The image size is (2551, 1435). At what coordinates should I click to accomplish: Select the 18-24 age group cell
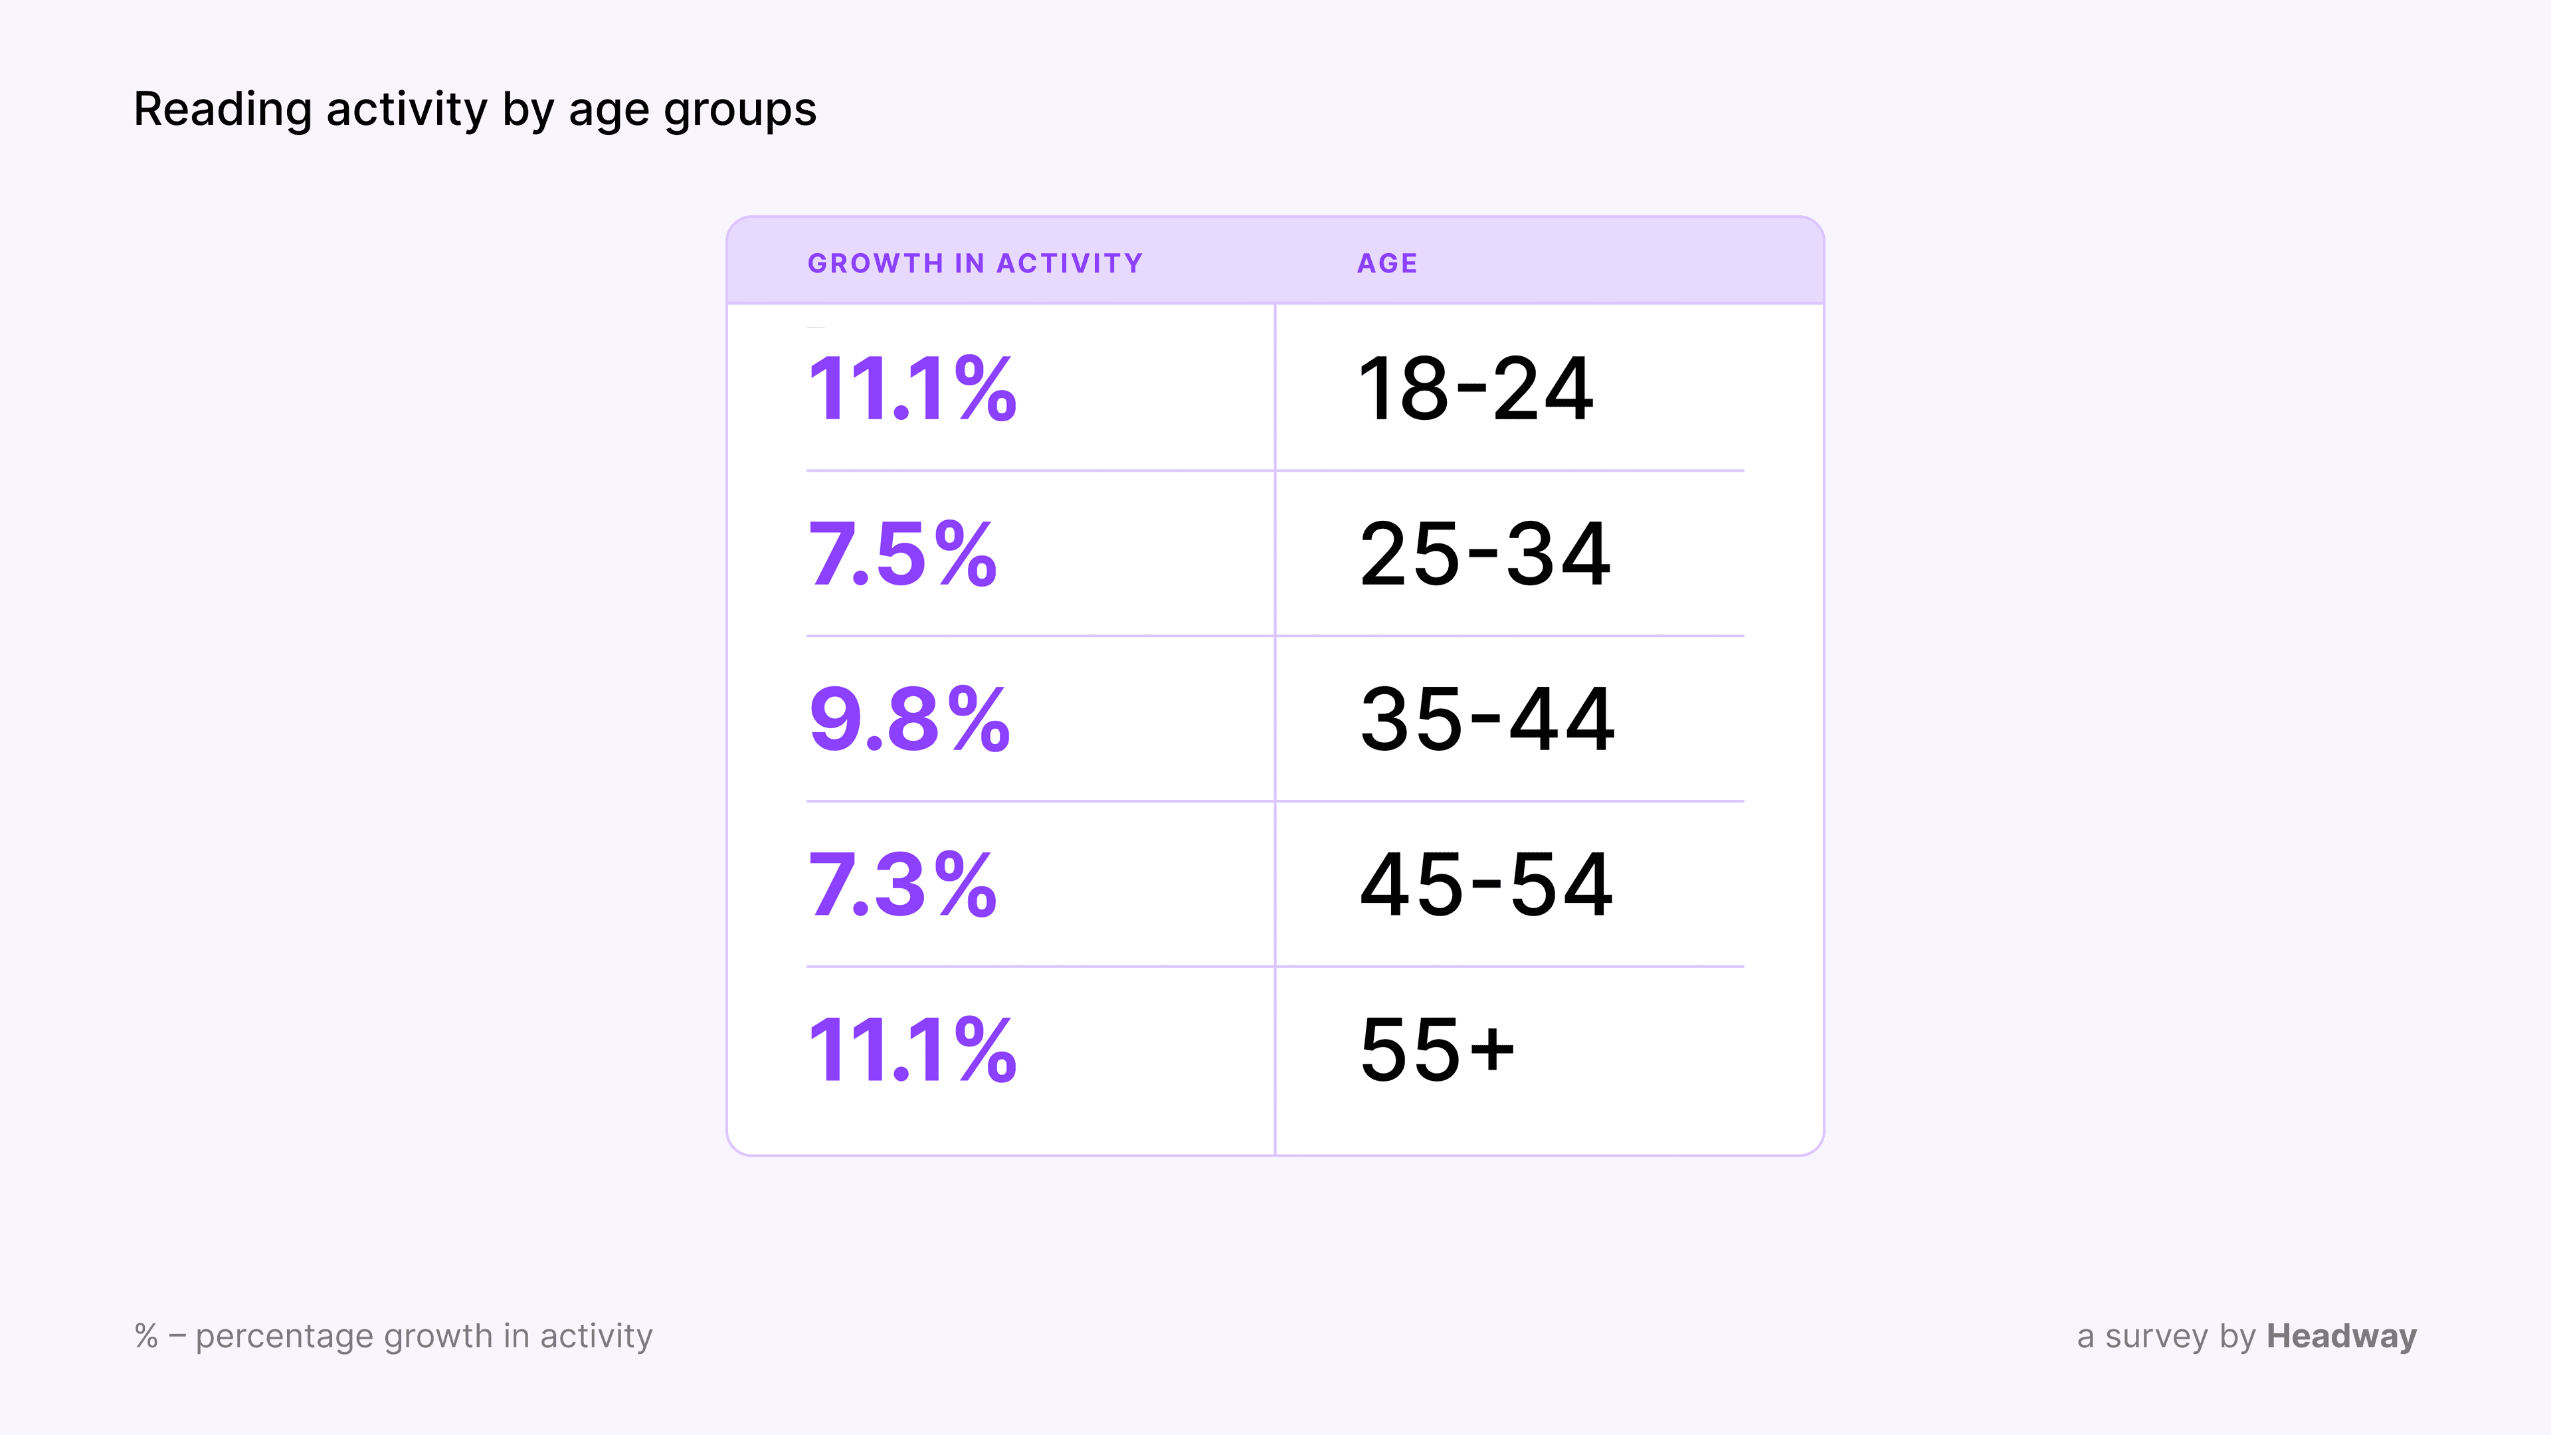click(x=1475, y=389)
